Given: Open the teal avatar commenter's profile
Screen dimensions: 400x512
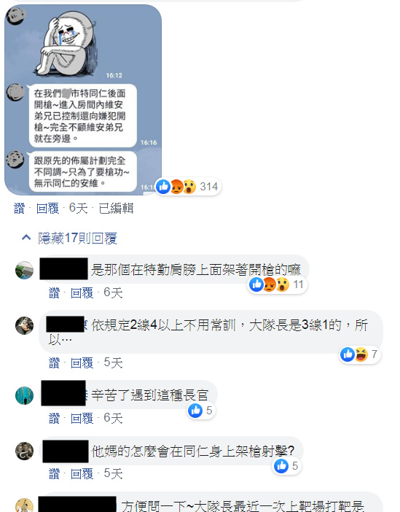Looking at the screenshot, I should point(25,395).
